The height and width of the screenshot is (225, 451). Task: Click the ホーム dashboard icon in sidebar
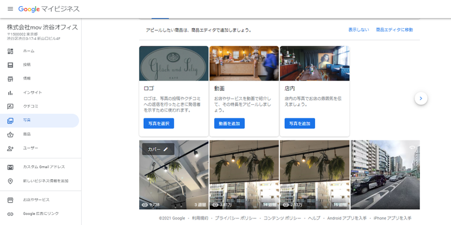tap(10, 51)
